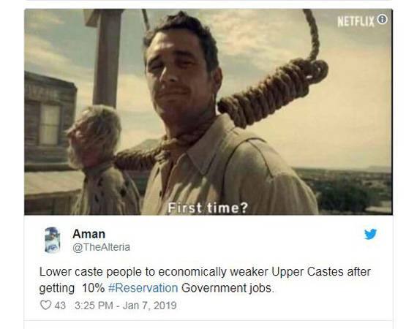The width and height of the screenshot is (406, 329).
Task: Open the #Reservation hashtag
Action: tap(143, 288)
